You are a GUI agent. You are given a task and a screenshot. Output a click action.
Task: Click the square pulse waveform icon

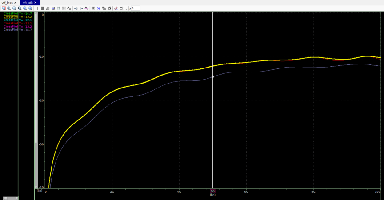coord(59,8)
